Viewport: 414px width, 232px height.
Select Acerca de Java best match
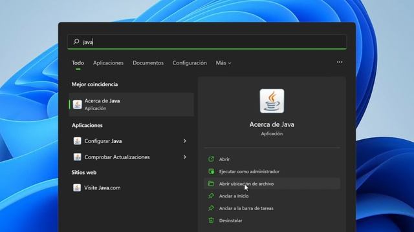(x=131, y=104)
